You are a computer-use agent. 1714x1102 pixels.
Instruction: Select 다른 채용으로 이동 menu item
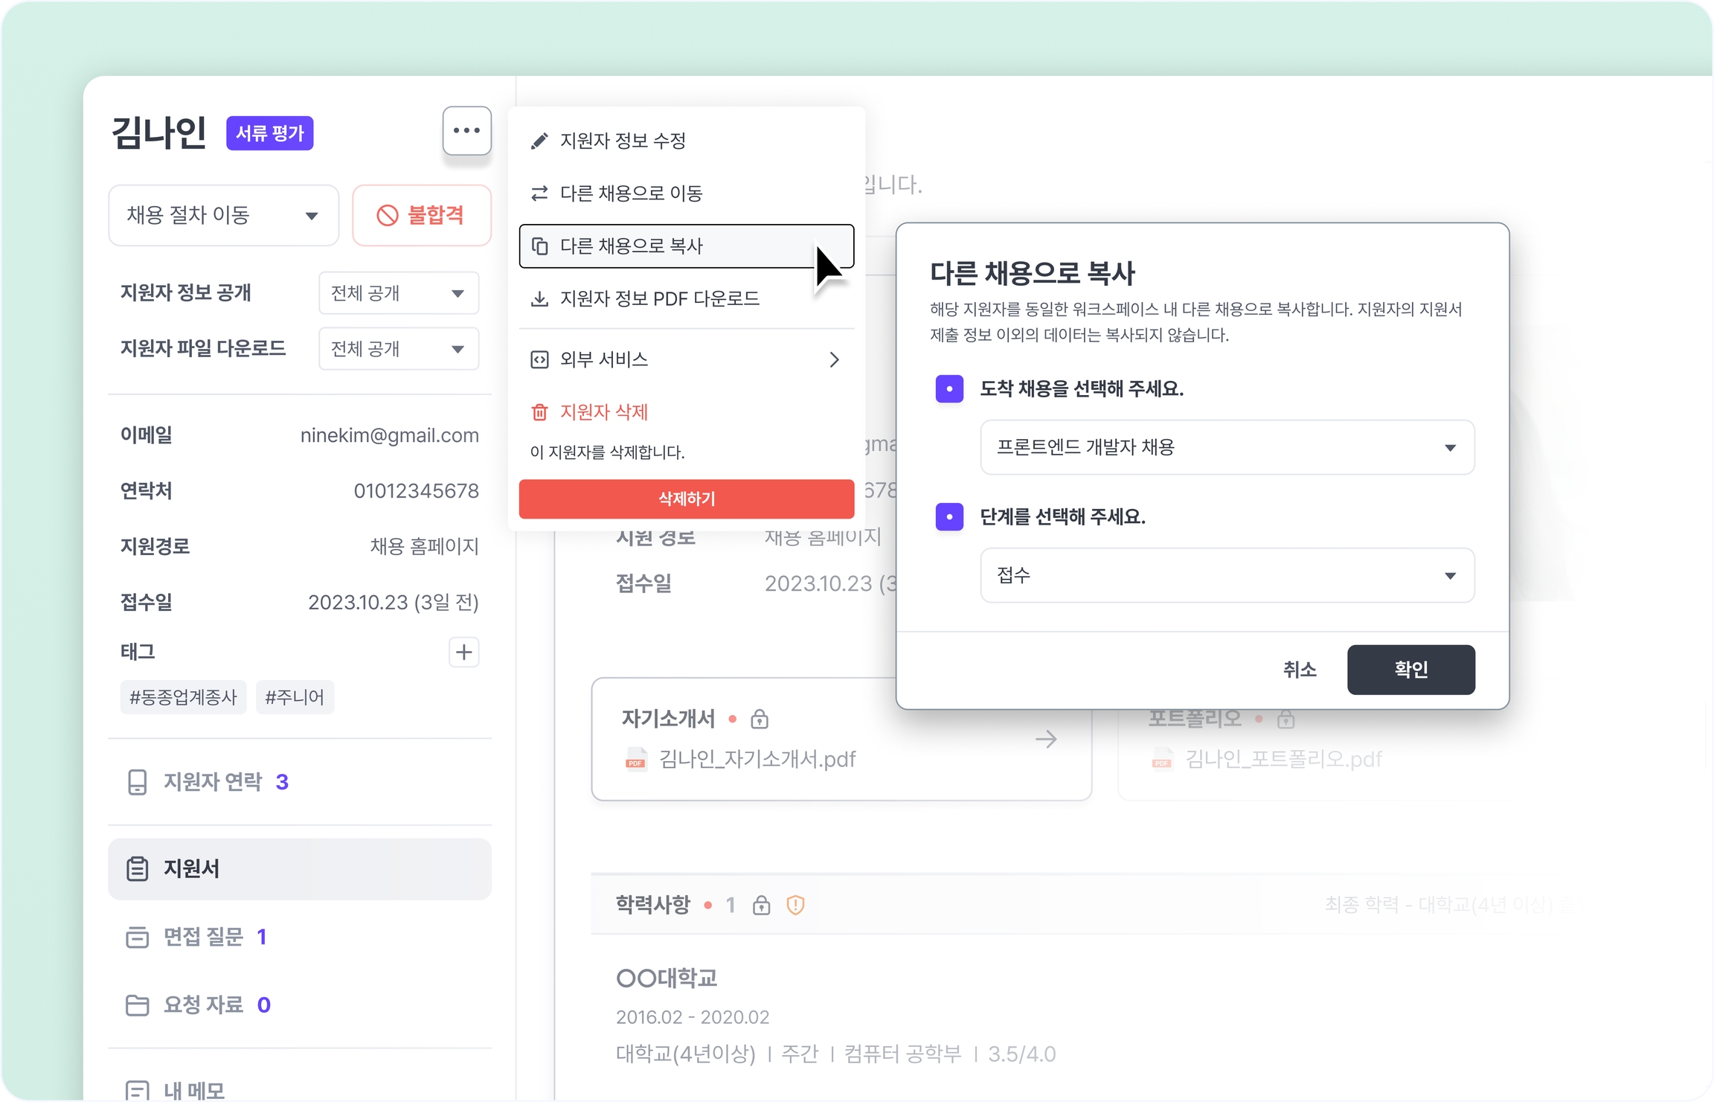pyautogui.click(x=631, y=193)
